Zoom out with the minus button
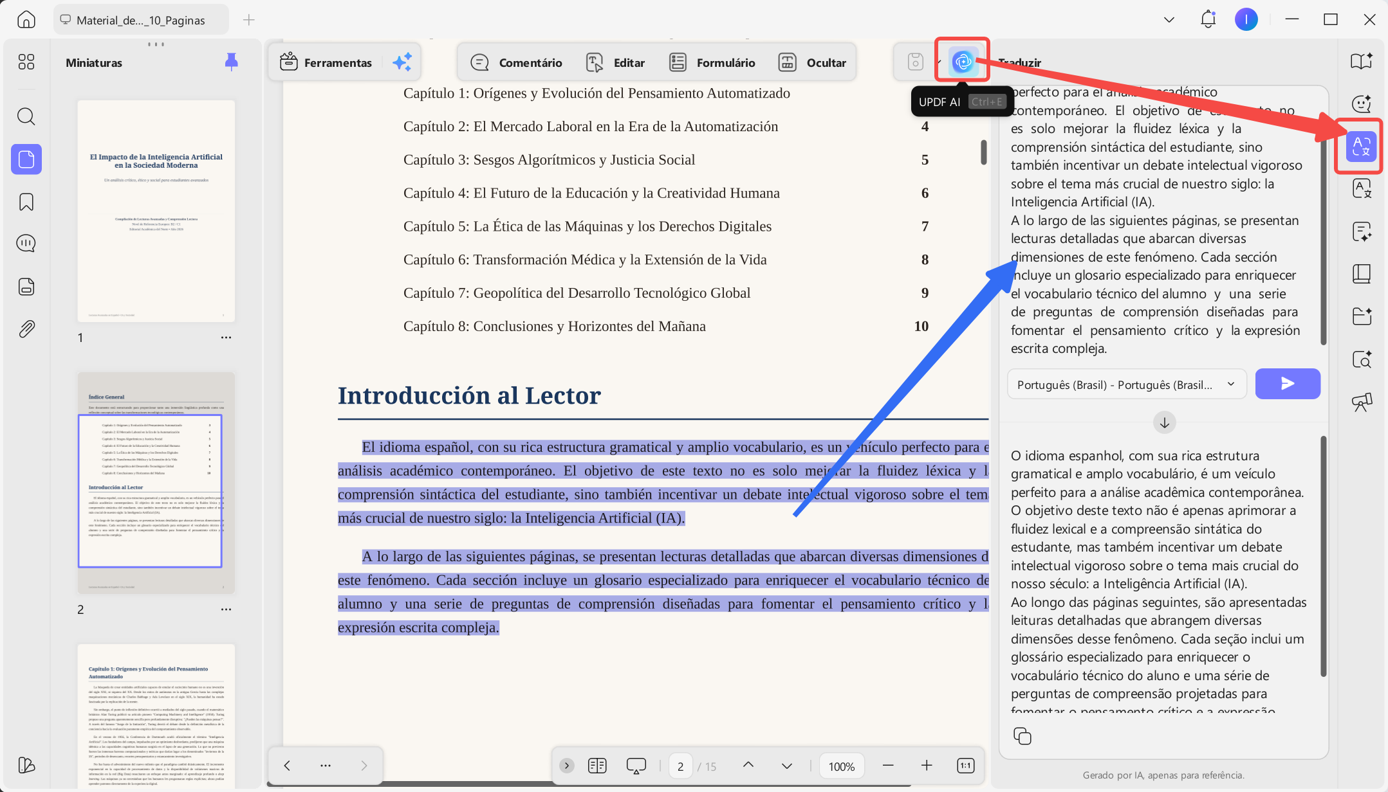The height and width of the screenshot is (792, 1388). pyautogui.click(x=889, y=765)
